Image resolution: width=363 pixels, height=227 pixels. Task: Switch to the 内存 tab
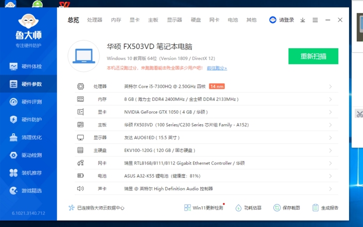[116, 20]
